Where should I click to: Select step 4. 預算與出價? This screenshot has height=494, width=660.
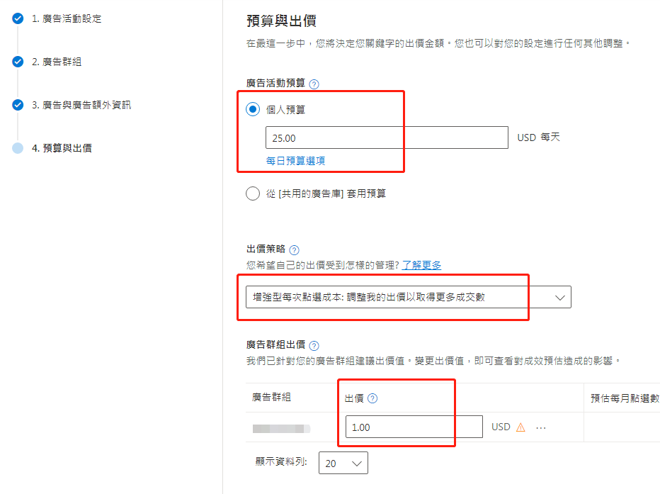pyautogui.click(x=62, y=149)
